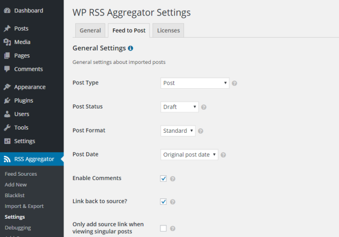Switch to the Licenses tab
Image resolution: width=339 pixels, height=237 pixels.
click(168, 31)
